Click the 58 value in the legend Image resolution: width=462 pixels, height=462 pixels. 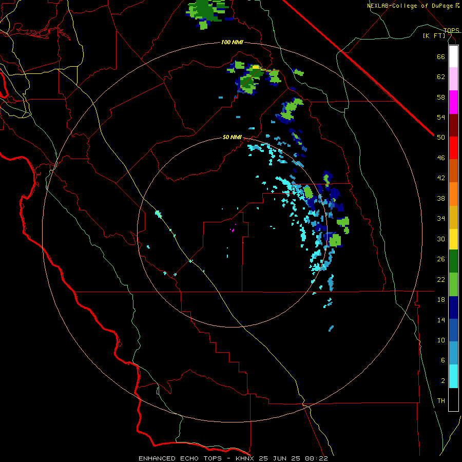[x=441, y=97]
